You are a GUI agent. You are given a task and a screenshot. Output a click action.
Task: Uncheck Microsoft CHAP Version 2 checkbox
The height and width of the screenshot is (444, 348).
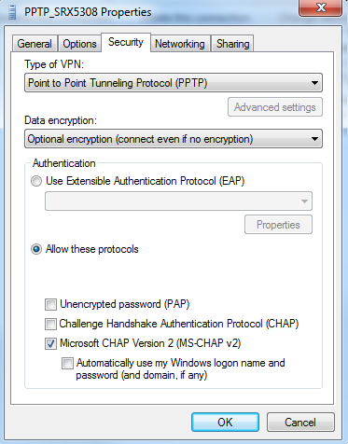pos(50,343)
